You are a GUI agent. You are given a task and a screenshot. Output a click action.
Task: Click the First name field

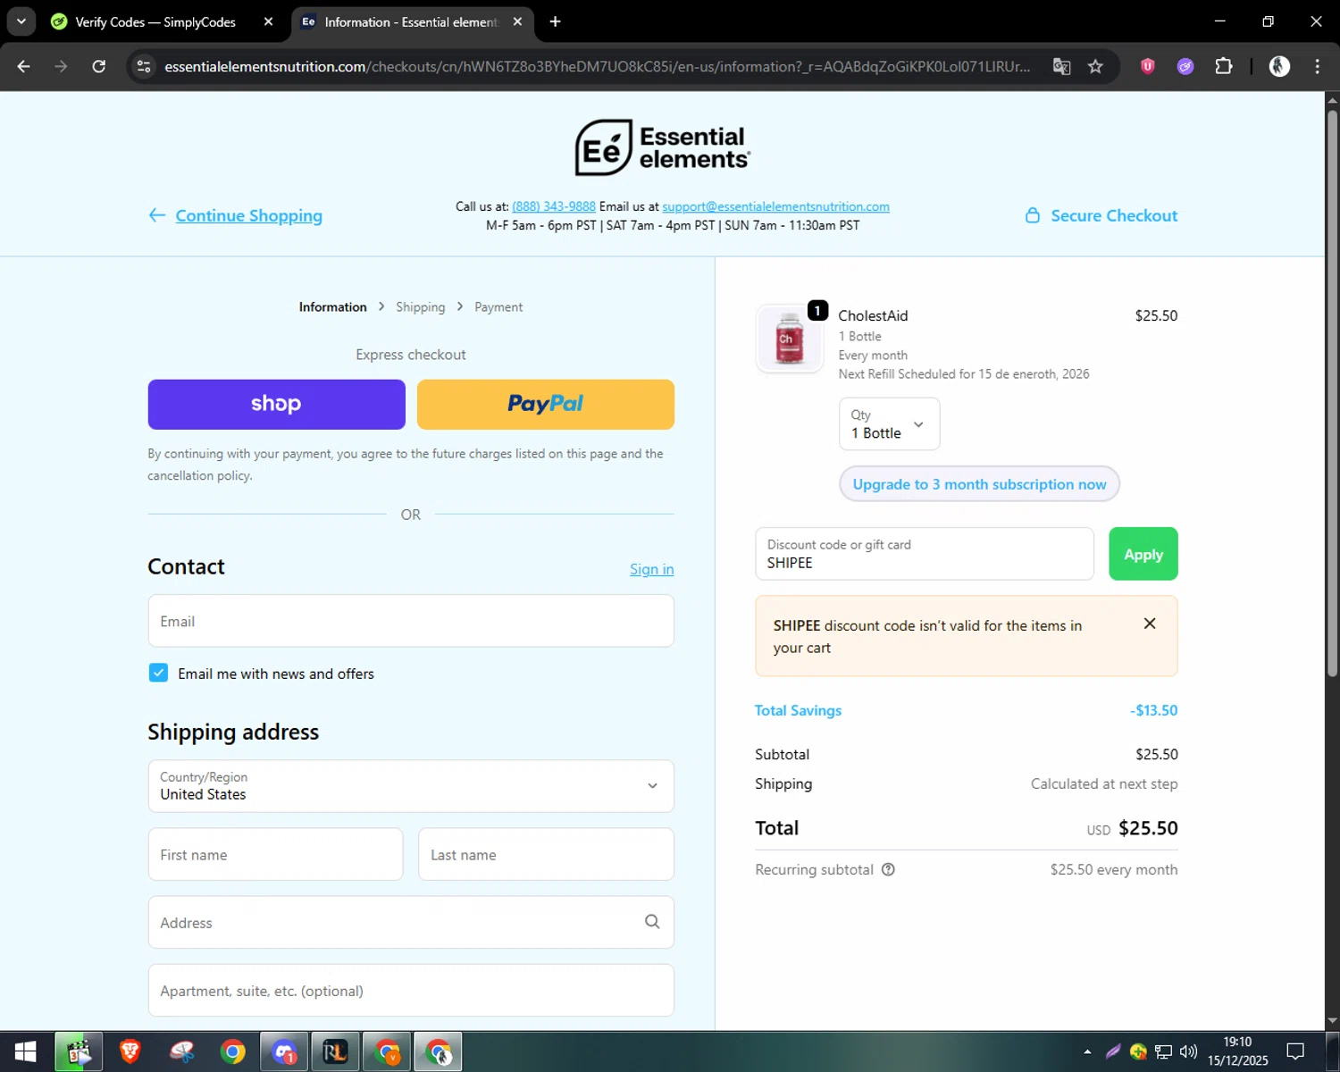pos(275,854)
